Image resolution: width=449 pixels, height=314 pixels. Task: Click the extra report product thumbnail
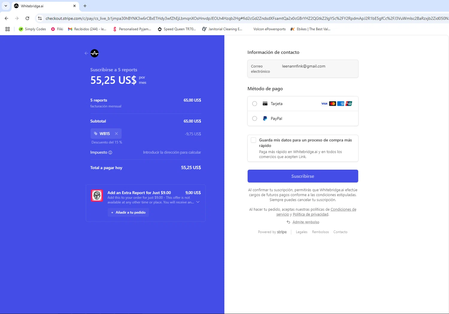point(97,195)
